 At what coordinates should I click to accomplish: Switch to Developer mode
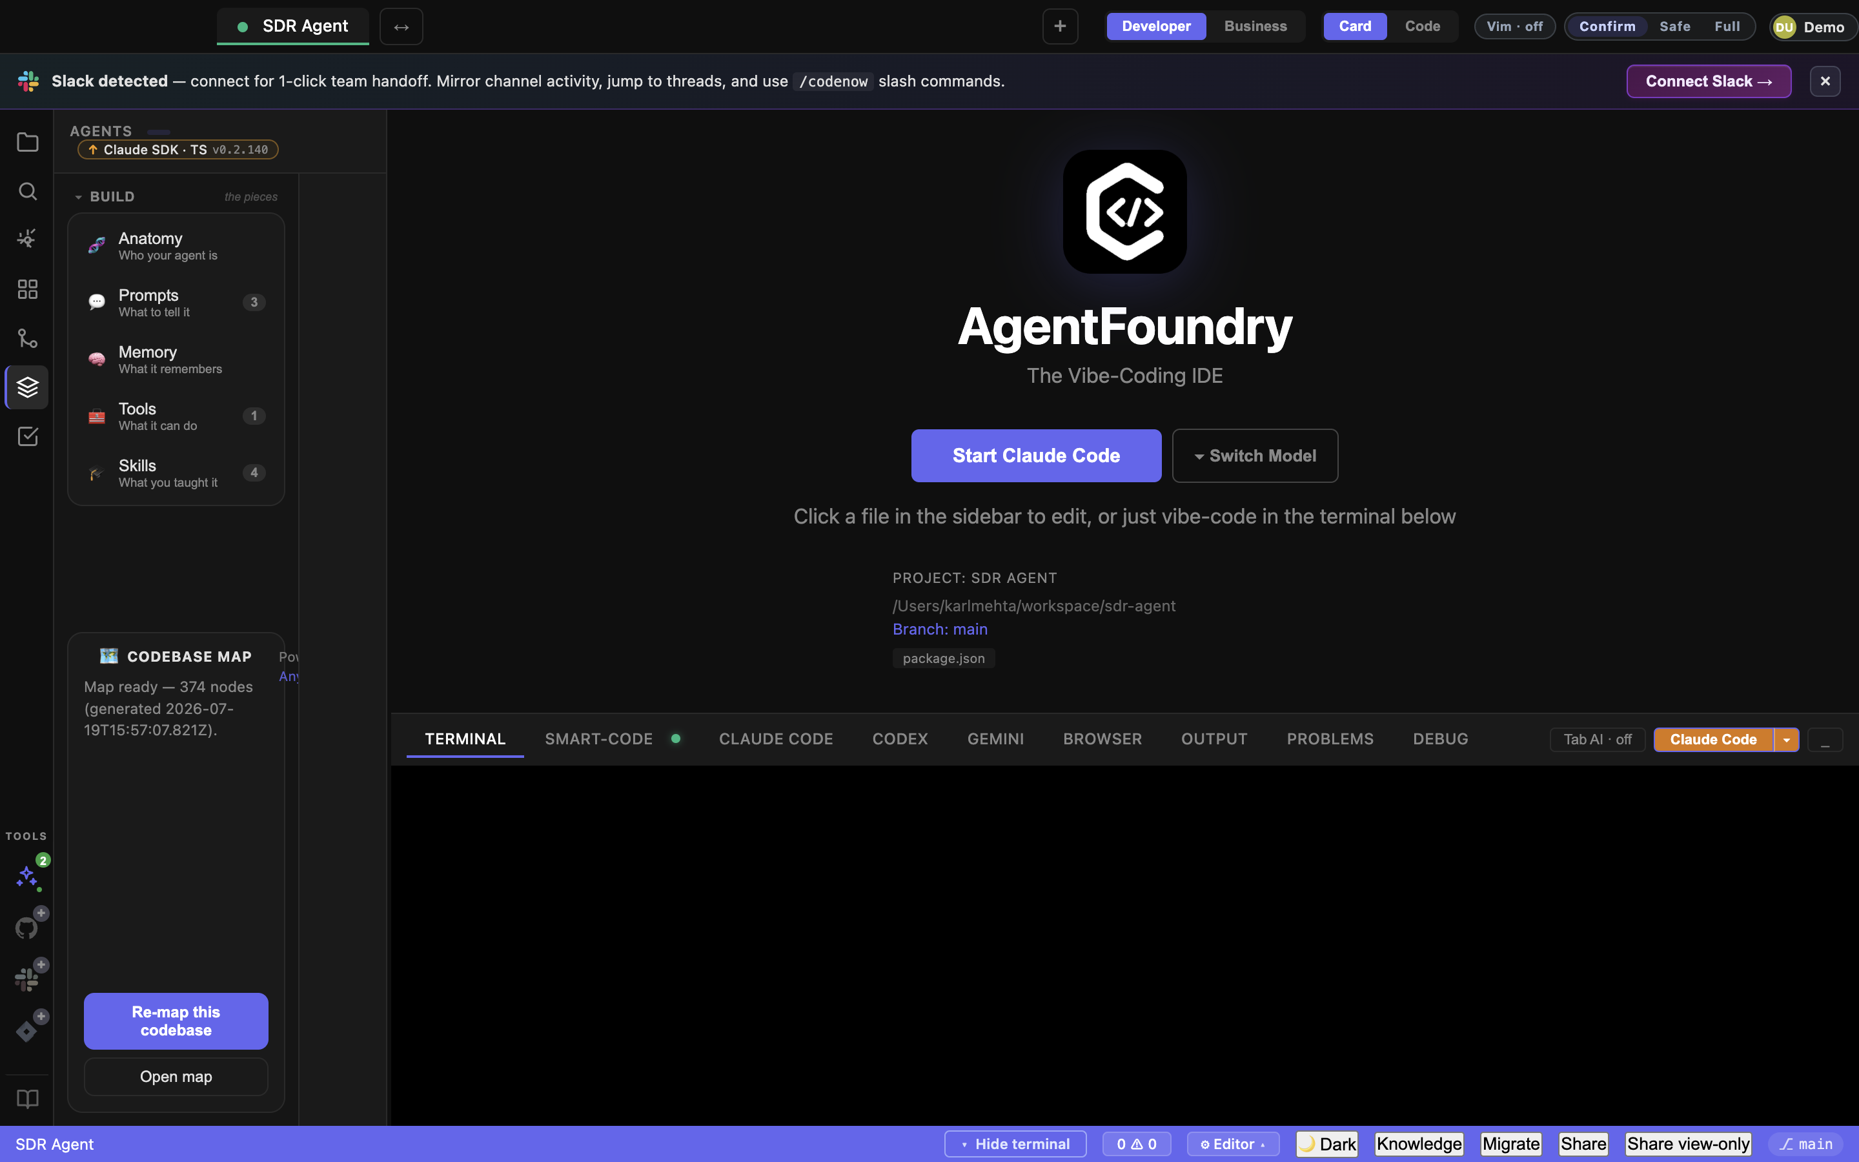[1156, 26]
